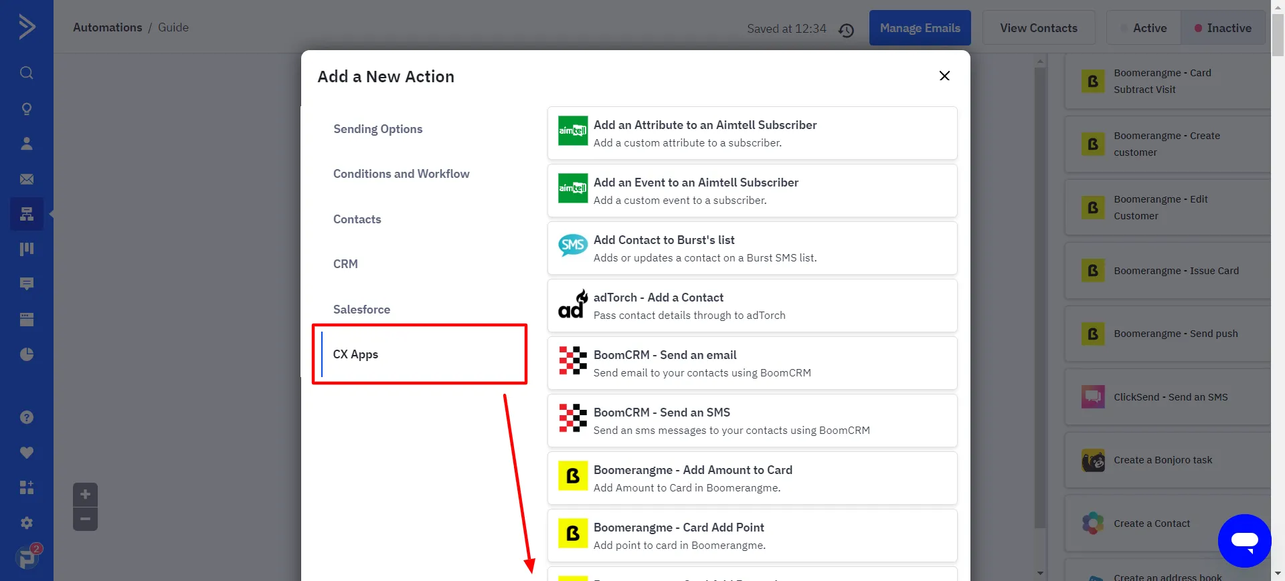This screenshot has width=1285, height=581.
Task: Click BoomCRM icon for Send an email
Action: click(573, 360)
